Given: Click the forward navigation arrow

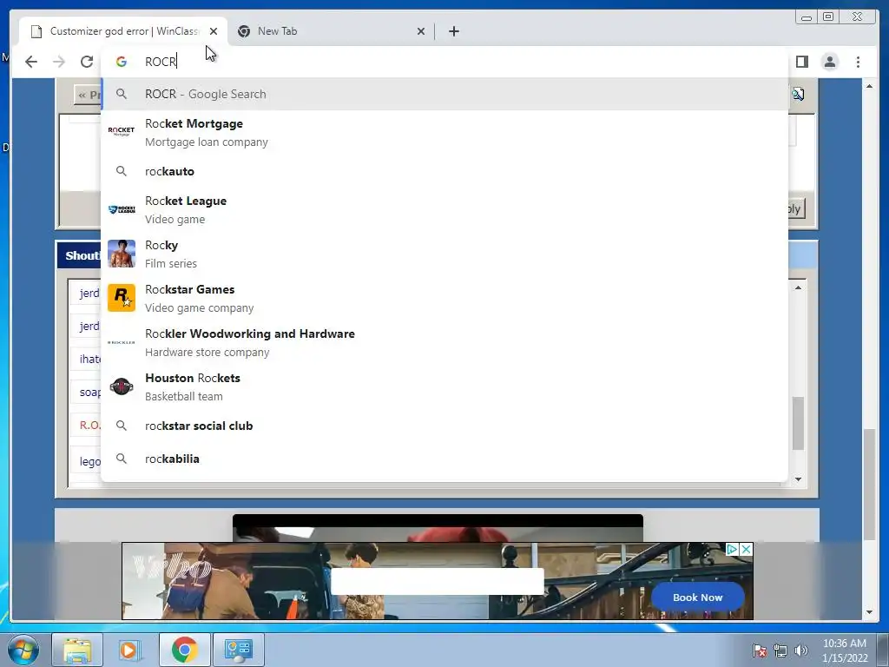Looking at the screenshot, I should coord(59,62).
